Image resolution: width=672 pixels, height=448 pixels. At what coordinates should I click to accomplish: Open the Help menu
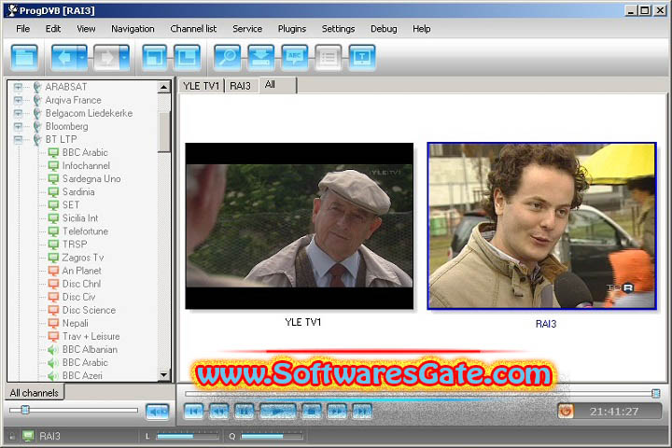[x=421, y=29]
